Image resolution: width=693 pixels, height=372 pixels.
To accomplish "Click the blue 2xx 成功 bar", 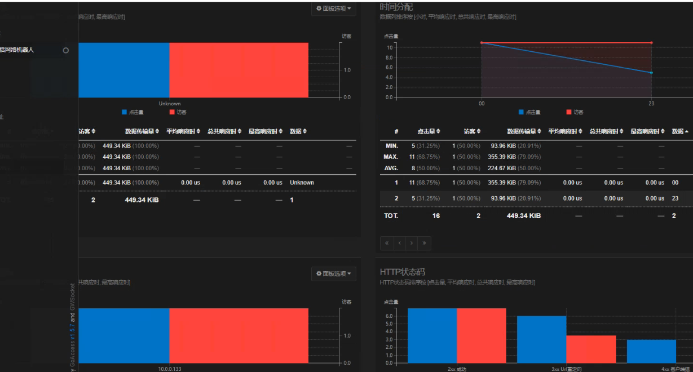I will (432, 335).
